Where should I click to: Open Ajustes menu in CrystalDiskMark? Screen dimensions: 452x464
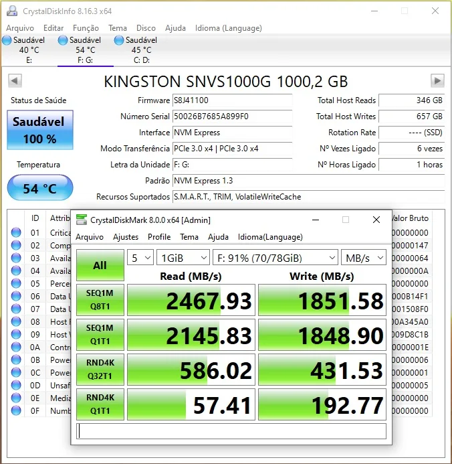(x=126, y=237)
